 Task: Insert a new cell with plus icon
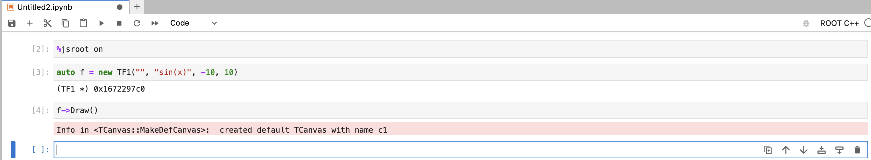point(30,23)
